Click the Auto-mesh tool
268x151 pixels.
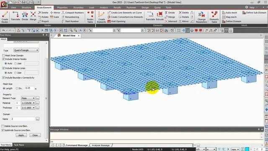coord(229,13)
